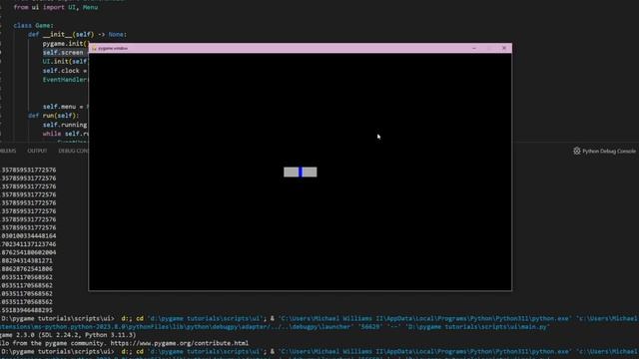This screenshot has height=359, width=639.
Task: Click the 'def run(self):' code line
Action: [x=53, y=116]
